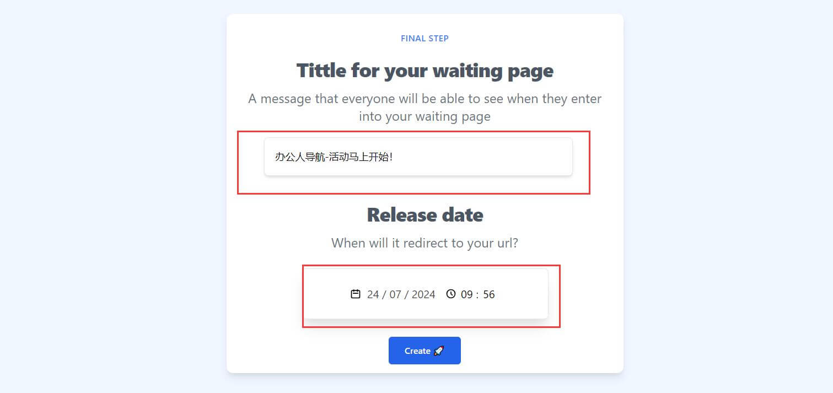The height and width of the screenshot is (393, 833).
Task: Click the FINAL STEP label
Action: point(424,39)
